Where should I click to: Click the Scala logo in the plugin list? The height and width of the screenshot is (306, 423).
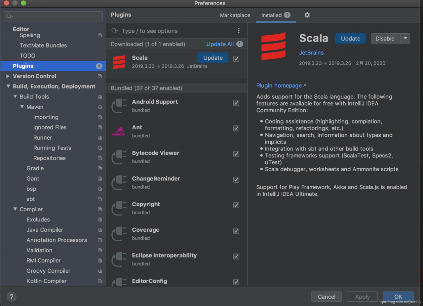pos(119,62)
